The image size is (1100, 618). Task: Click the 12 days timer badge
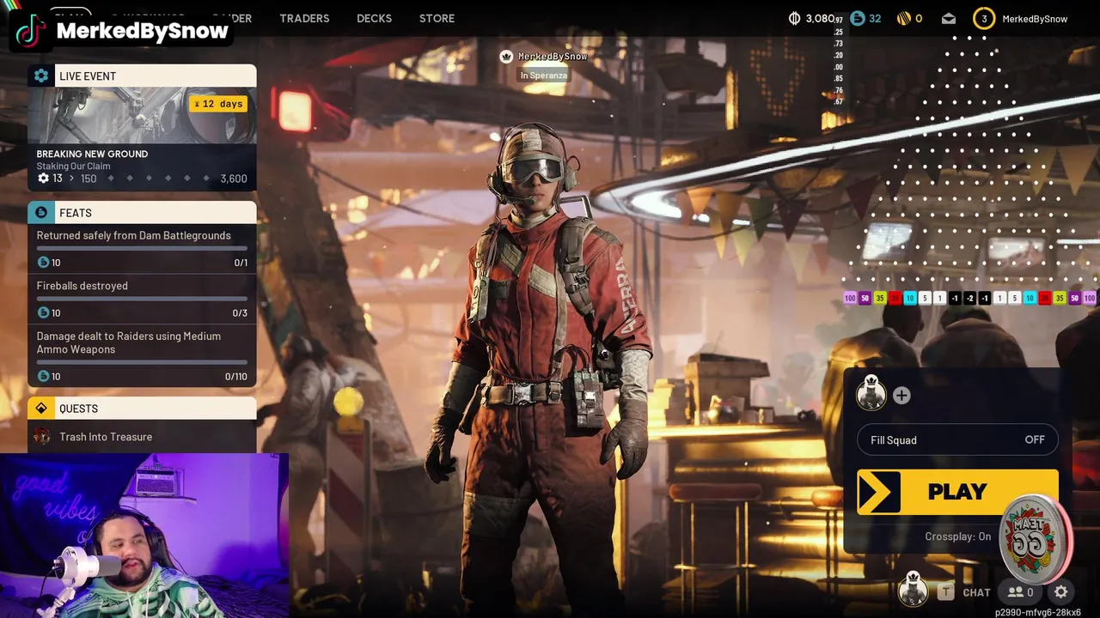[x=218, y=104]
